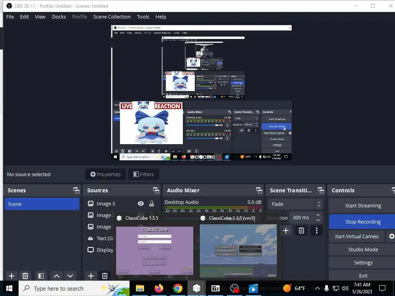Remove selected scene with trash icon
The height and width of the screenshot is (296, 395).
click(25, 276)
